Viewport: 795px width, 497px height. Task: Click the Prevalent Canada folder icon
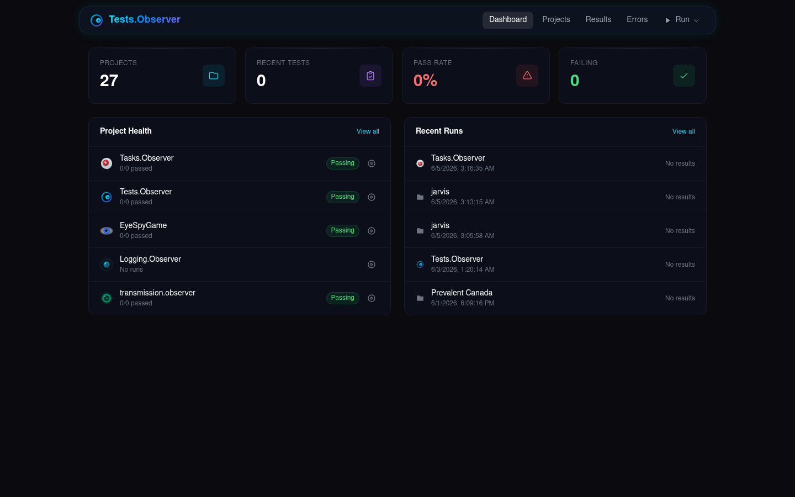[420, 298]
